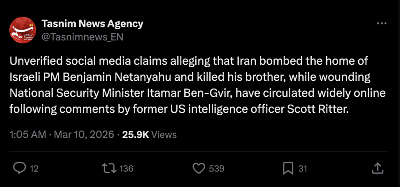Click the like count 539
400x187 pixels.
(216, 169)
